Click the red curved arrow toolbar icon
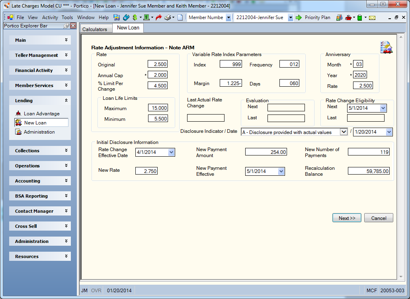The height and width of the screenshot is (299, 410). [159, 17]
